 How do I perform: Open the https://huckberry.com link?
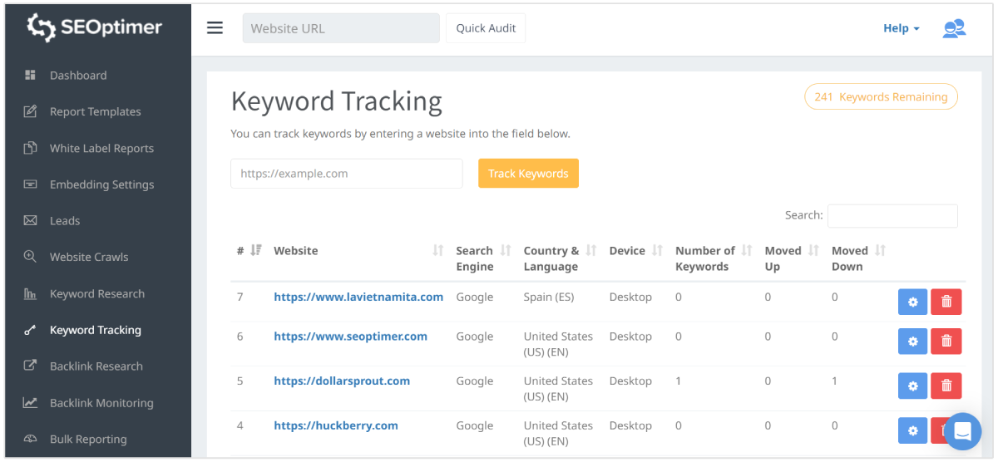[335, 425]
